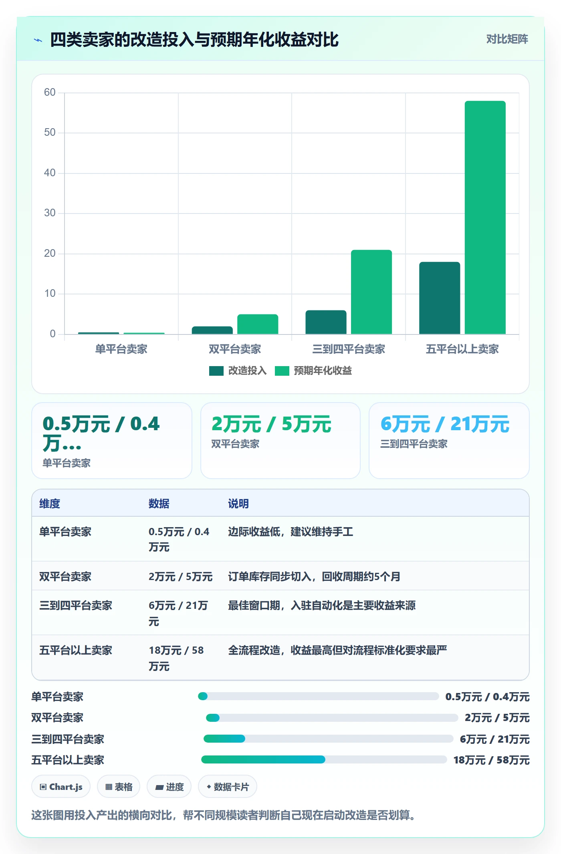Toggle the 预期年化收益 legend color swatch
The image size is (561, 854).
coord(282,371)
